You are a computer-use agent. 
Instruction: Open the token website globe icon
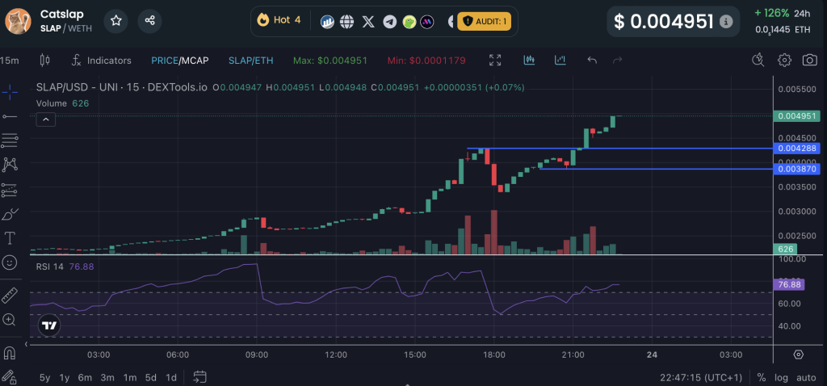click(347, 22)
